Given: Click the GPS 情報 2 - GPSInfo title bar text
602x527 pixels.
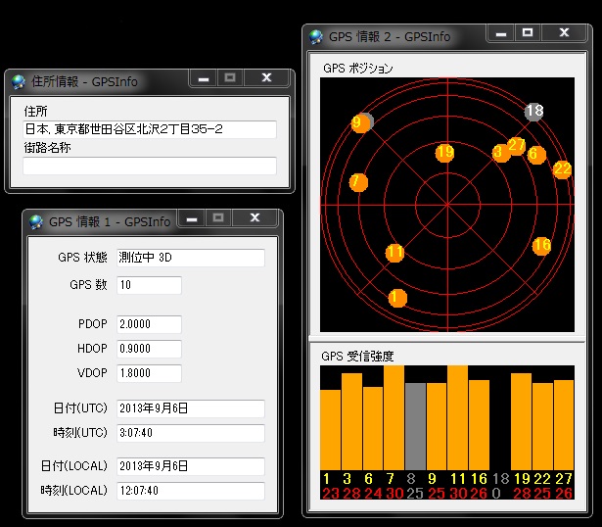Looking at the screenshot, I should [x=390, y=37].
